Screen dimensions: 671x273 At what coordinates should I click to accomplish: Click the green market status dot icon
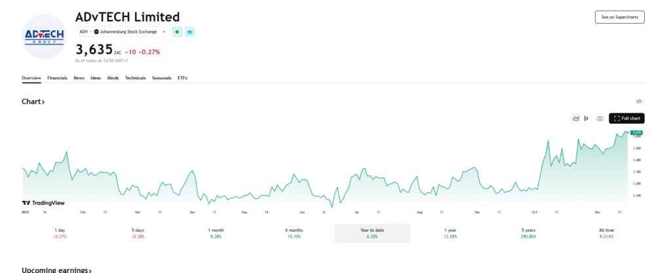[177, 31]
